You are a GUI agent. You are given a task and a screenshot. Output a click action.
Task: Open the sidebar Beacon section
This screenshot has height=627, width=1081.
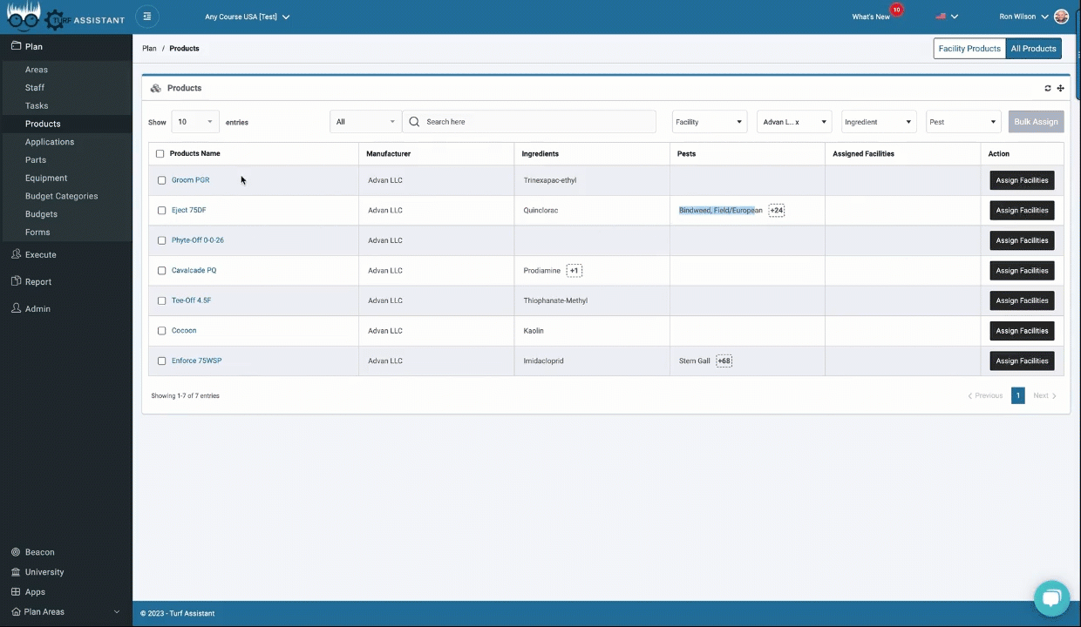39,551
